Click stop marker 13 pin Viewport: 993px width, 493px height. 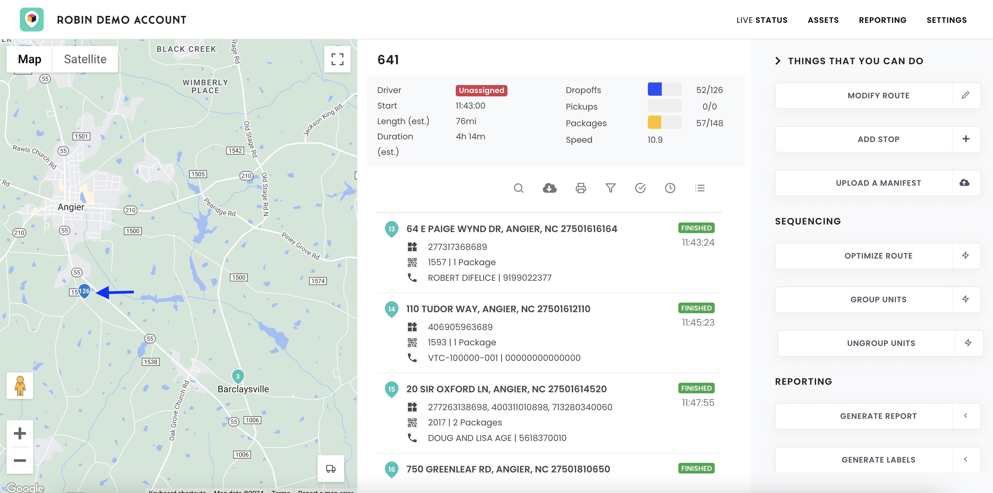pyautogui.click(x=391, y=229)
